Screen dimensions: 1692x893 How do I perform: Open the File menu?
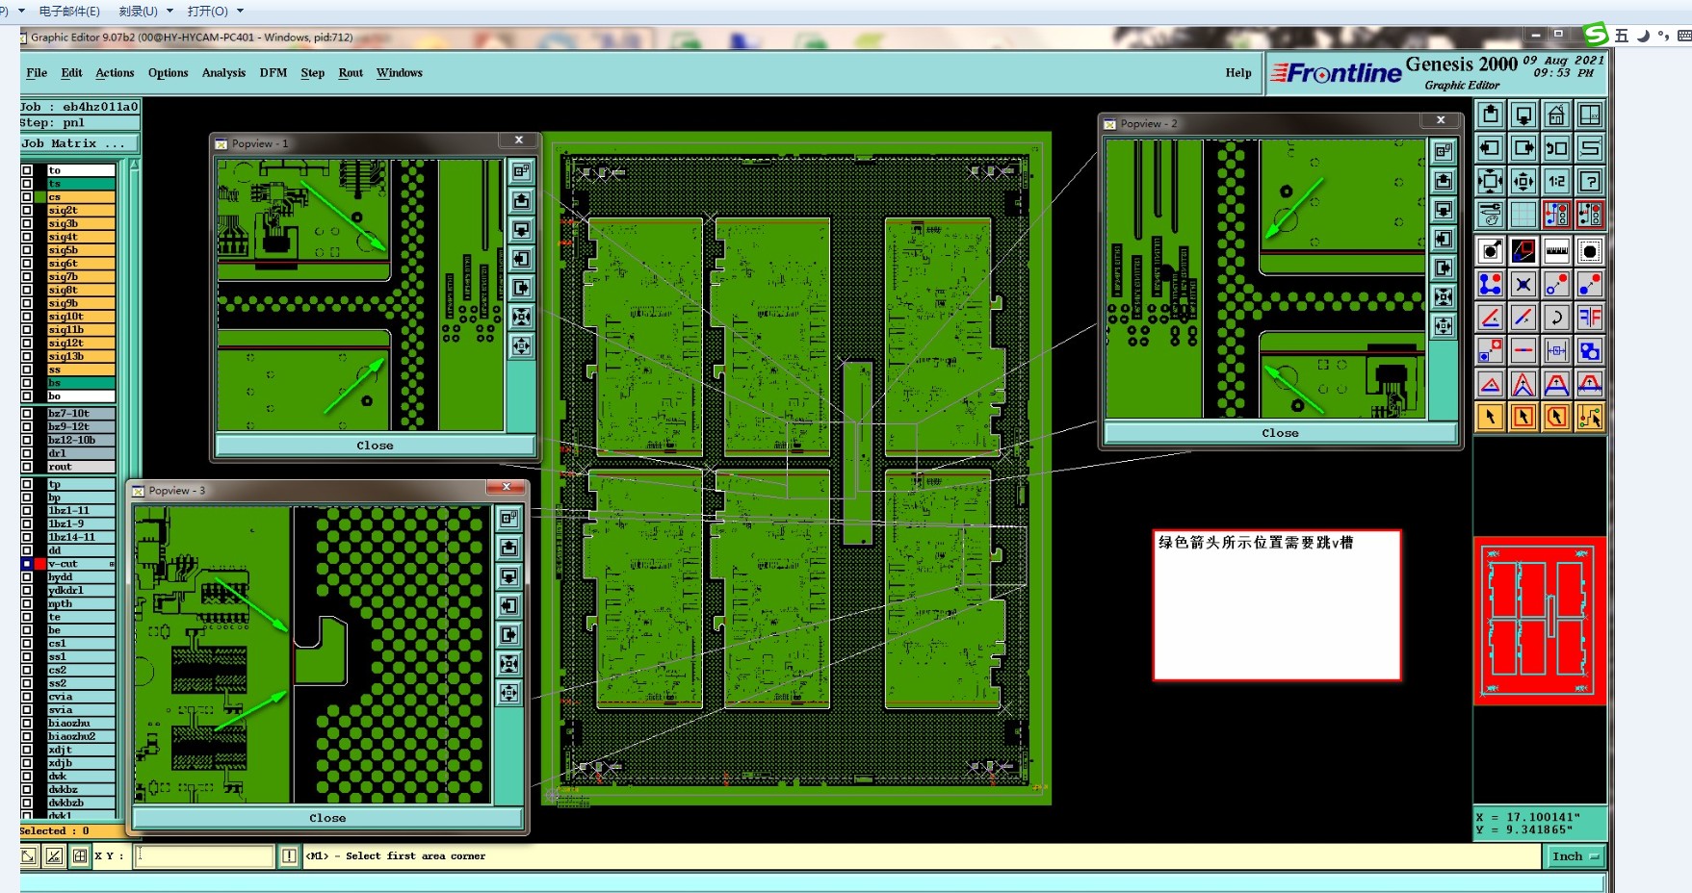pyautogui.click(x=37, y=73)
